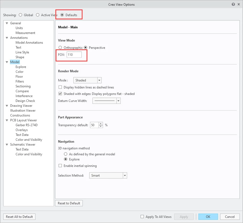Open the Design Check options page
The width and height of the screenshot is (243, 223).
pyautogui.click(x=25, y=101)
